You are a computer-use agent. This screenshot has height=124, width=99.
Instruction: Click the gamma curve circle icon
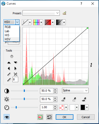click(x=7, y=107)
